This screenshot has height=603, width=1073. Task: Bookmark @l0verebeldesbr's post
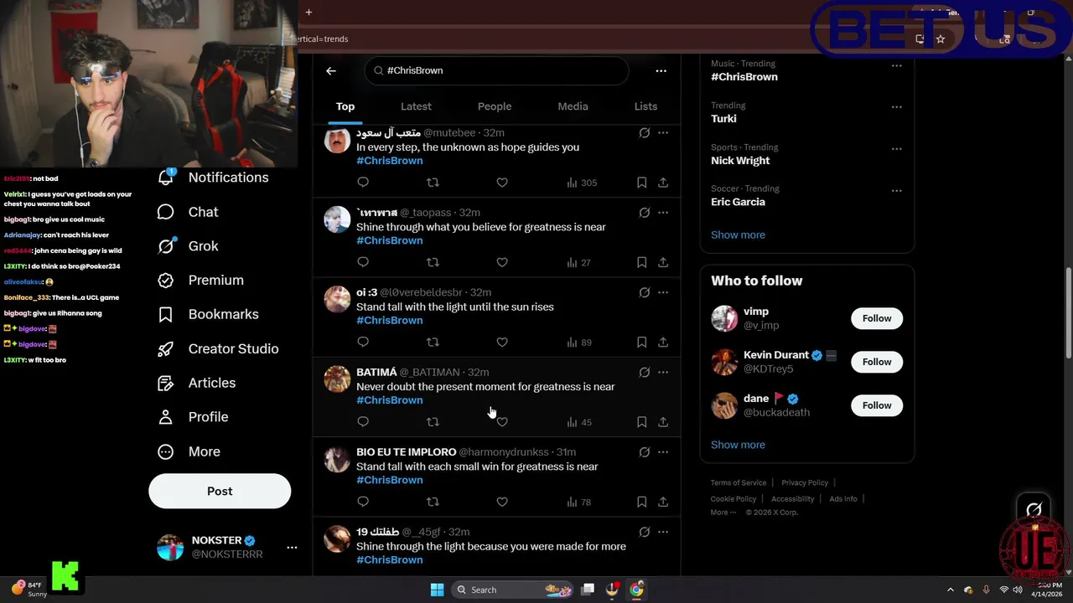pos(641,342)
